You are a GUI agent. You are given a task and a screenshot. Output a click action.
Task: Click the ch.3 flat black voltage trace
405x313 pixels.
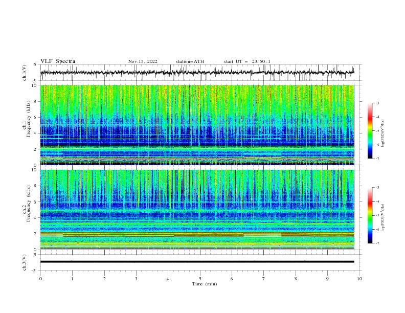pos(197,262)
